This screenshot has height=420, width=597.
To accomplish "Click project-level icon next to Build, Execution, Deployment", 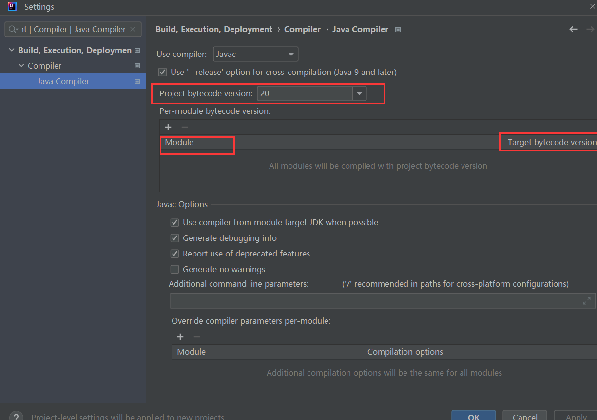I will pyautogui.click(x=137, y=50).
